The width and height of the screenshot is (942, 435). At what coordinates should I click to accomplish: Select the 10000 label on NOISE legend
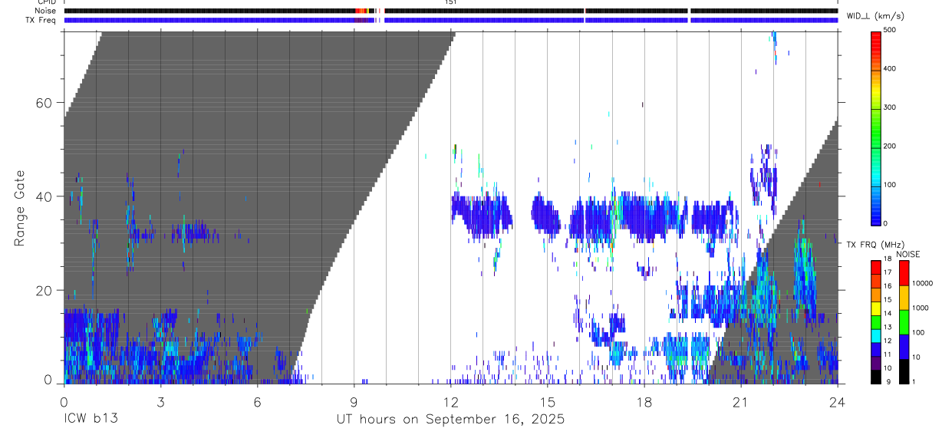coord(921,283)
